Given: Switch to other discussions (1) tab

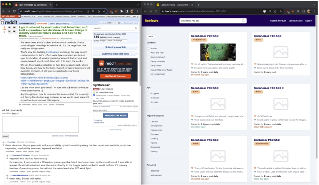Looking at the screenshot, I should pos(61,23).
